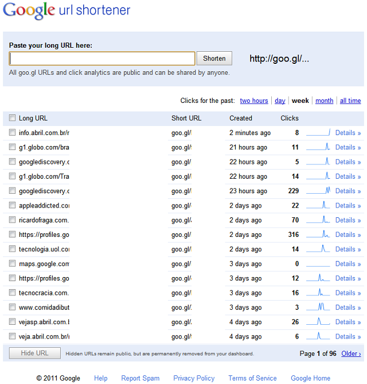Click the Google logo
The height and width of the screenshot is (384, 367).
pos(30,11)
